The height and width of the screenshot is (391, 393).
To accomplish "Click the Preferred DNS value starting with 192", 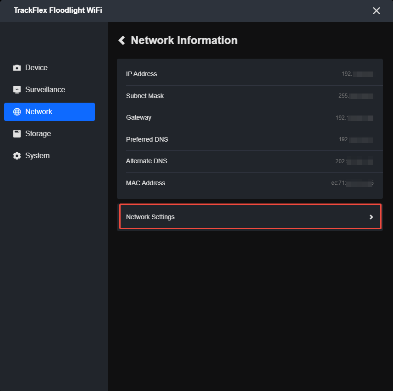I will pyautogui.click(x=356, y=139).
